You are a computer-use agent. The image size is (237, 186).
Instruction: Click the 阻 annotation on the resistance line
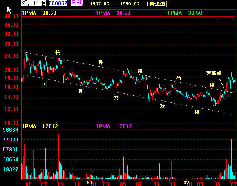[x=140, y=71]
